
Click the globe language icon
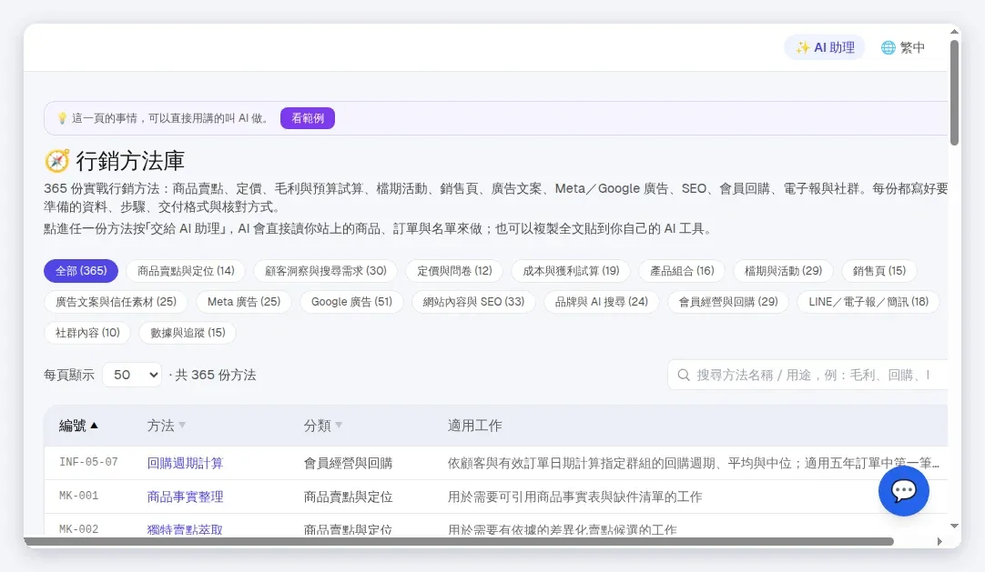tap(888, 47)
